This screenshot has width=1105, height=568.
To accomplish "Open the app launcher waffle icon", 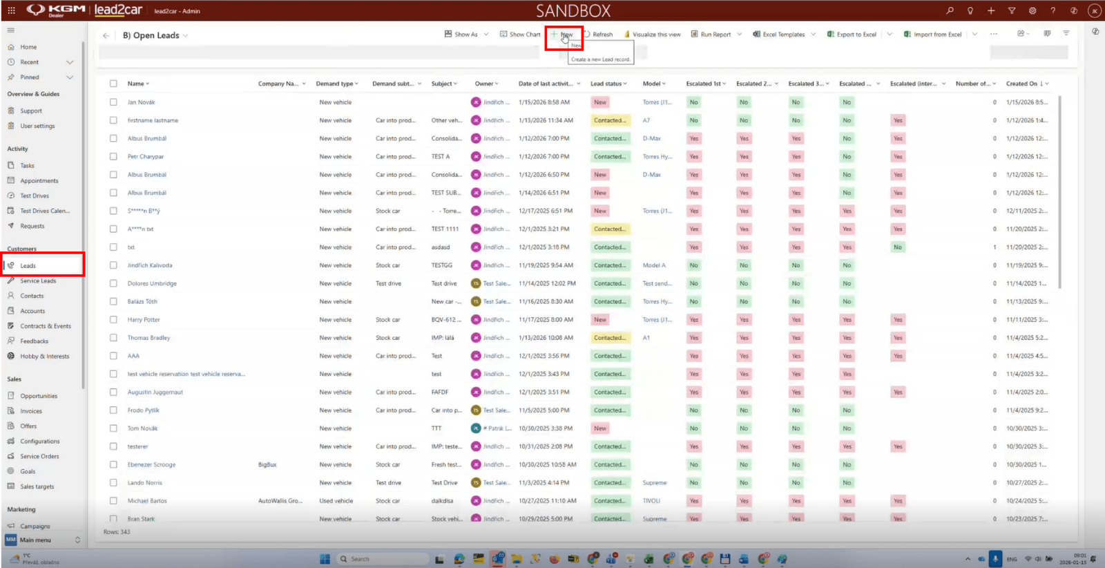I will [x=11, y=10].
